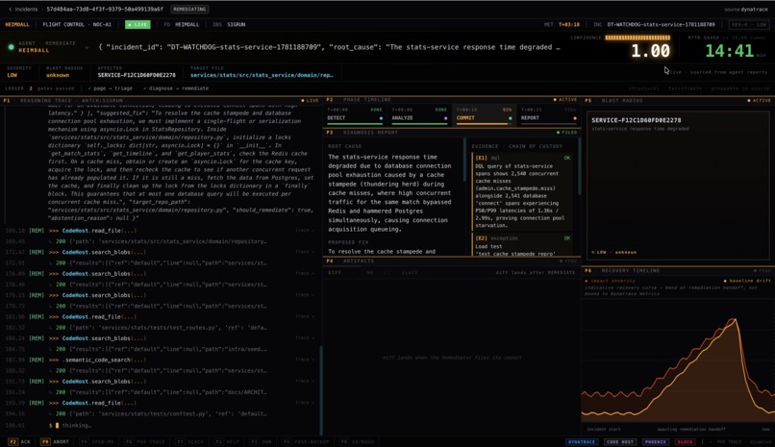Image resolution: width=775 pixels, height=447 pixels.
Task: Click the root cause scrollbar
Action: [x=464, y=160]
